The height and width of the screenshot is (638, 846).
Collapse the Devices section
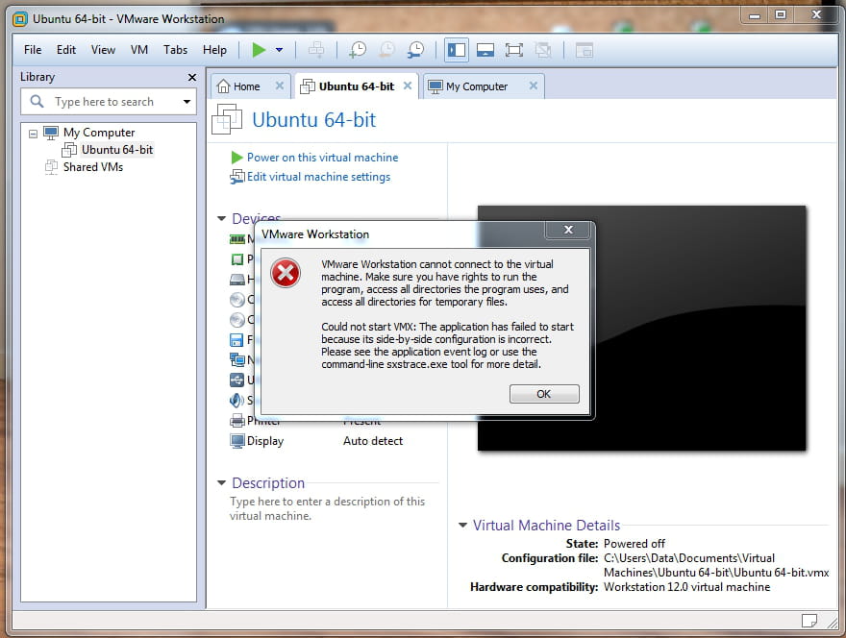tap(221, 218)
